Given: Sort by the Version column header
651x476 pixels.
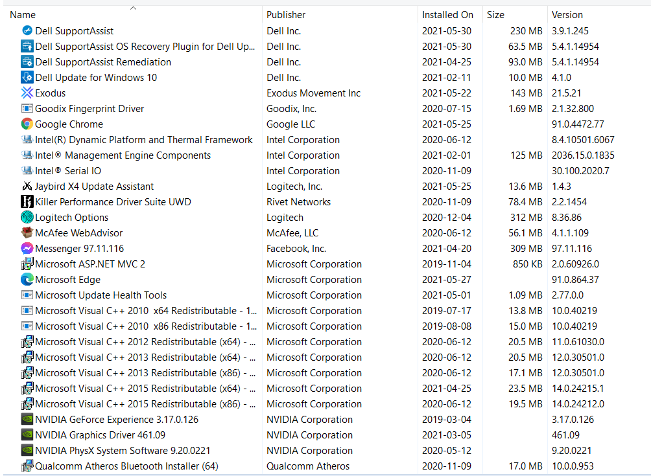Looking at the screenshot, I should pyautogui.click(x=567, y=15).
